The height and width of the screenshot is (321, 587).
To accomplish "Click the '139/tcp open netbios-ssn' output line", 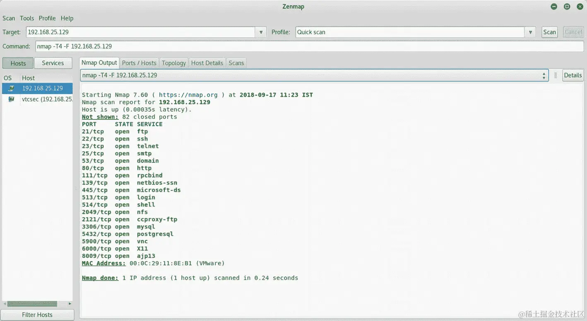I will pyautogui.click(x=130, y=183).
